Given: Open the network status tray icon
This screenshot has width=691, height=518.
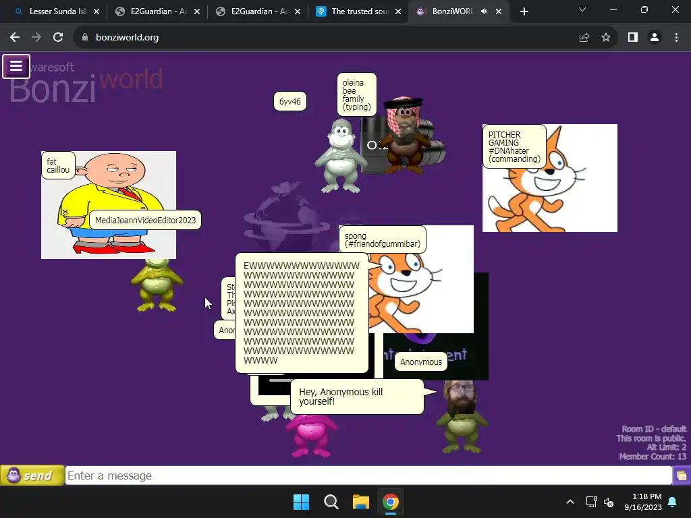Looking at the screenshot, I should pyautogui.click(x=591, y=502).
